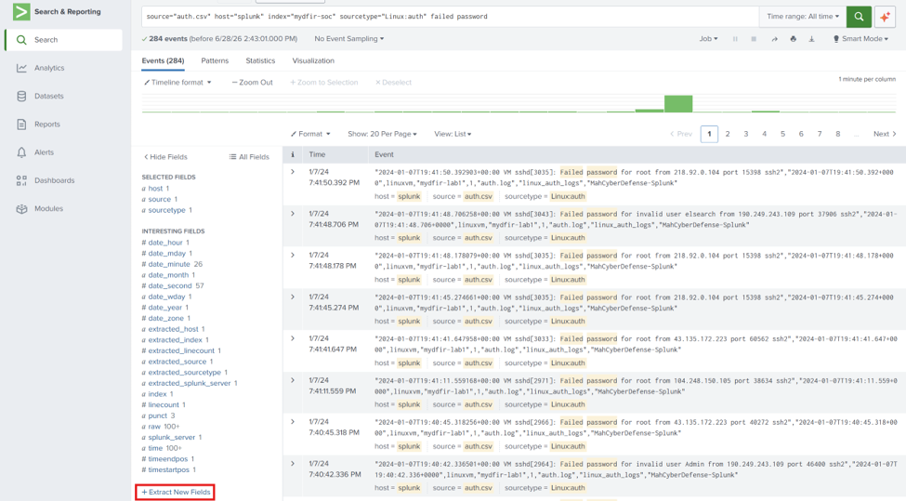Switch to the Patterns tab
906x501 pixels.
pos(215,60)
